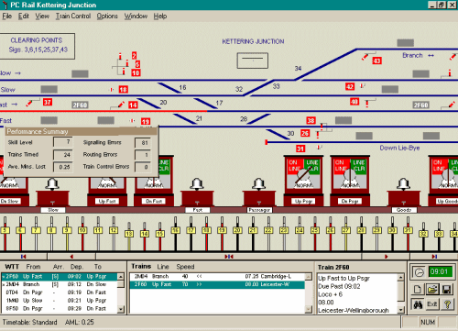Viewport: 458px width, 331px height.
Task: Ring the Passenger line bell
Action: pos(258,184)
